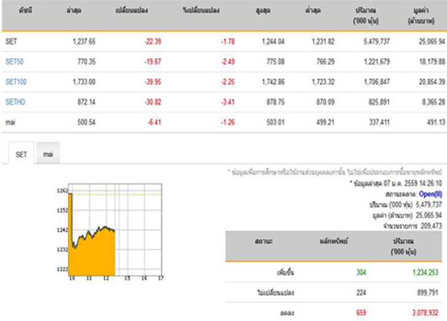Select mai value 491.13

coord(436,122)
